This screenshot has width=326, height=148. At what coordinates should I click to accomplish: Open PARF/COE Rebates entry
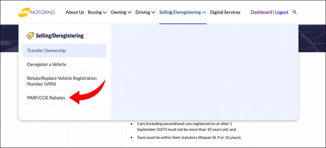(x=64, y=98)
